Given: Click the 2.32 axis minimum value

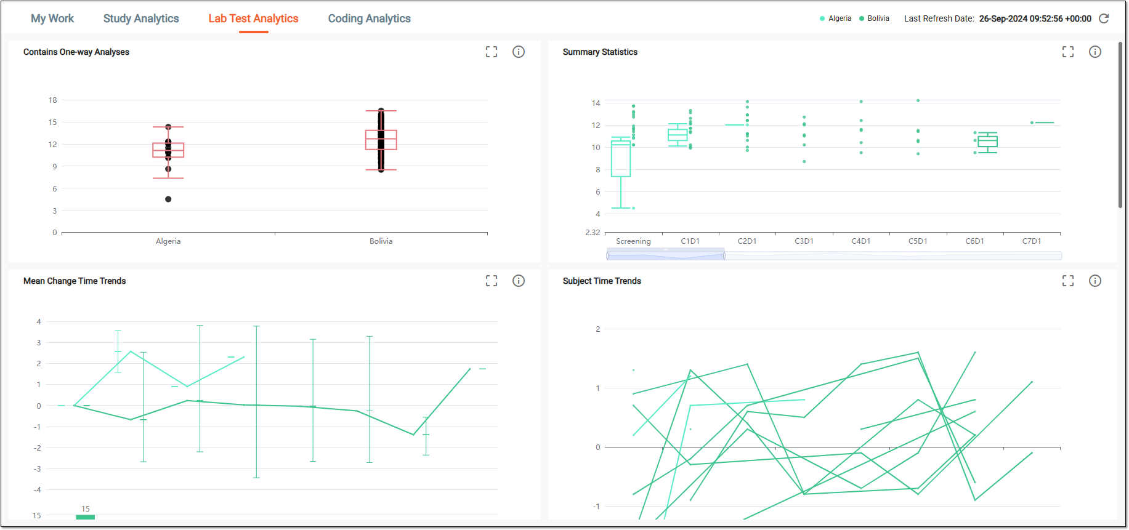Looking at the screenshot, I should pyautogui.click(x=593, y=233).
